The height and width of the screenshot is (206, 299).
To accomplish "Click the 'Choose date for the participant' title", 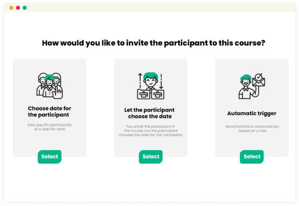I will pos(49,111).
